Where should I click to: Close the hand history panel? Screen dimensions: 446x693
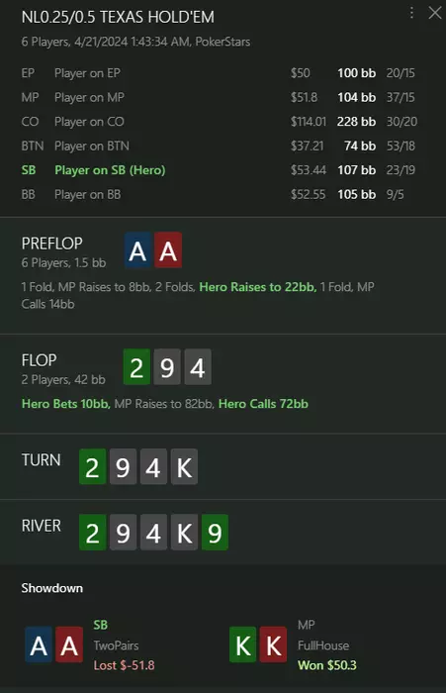435,13
